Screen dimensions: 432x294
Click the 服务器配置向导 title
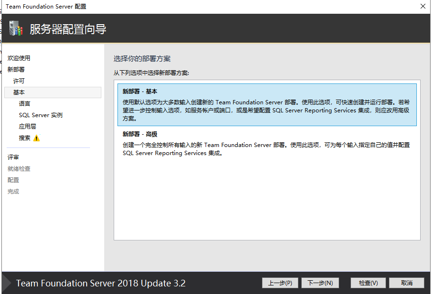pos(68,29)
